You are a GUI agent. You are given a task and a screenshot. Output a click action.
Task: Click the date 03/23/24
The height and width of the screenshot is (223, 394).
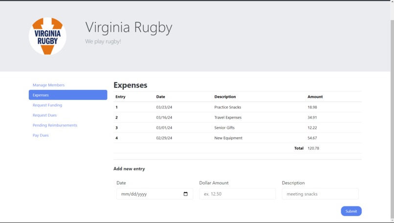[x=164, y=107]
